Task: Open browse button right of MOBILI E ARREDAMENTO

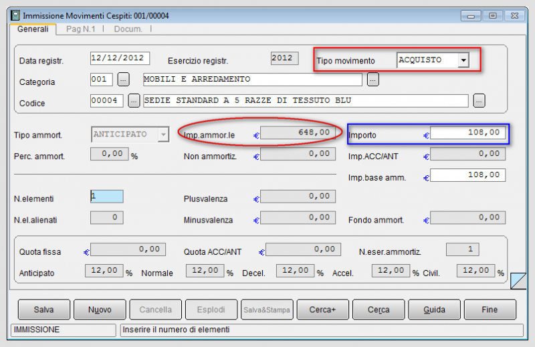Action: point(373,80)
